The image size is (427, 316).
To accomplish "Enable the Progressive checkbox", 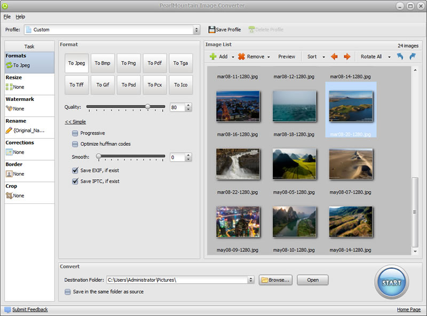I will pyautogui.click(x=75, y=133).
